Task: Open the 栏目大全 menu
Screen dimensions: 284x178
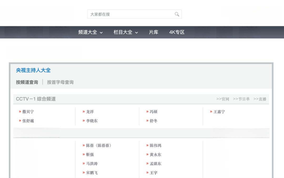Action: (x=123, y=32)
